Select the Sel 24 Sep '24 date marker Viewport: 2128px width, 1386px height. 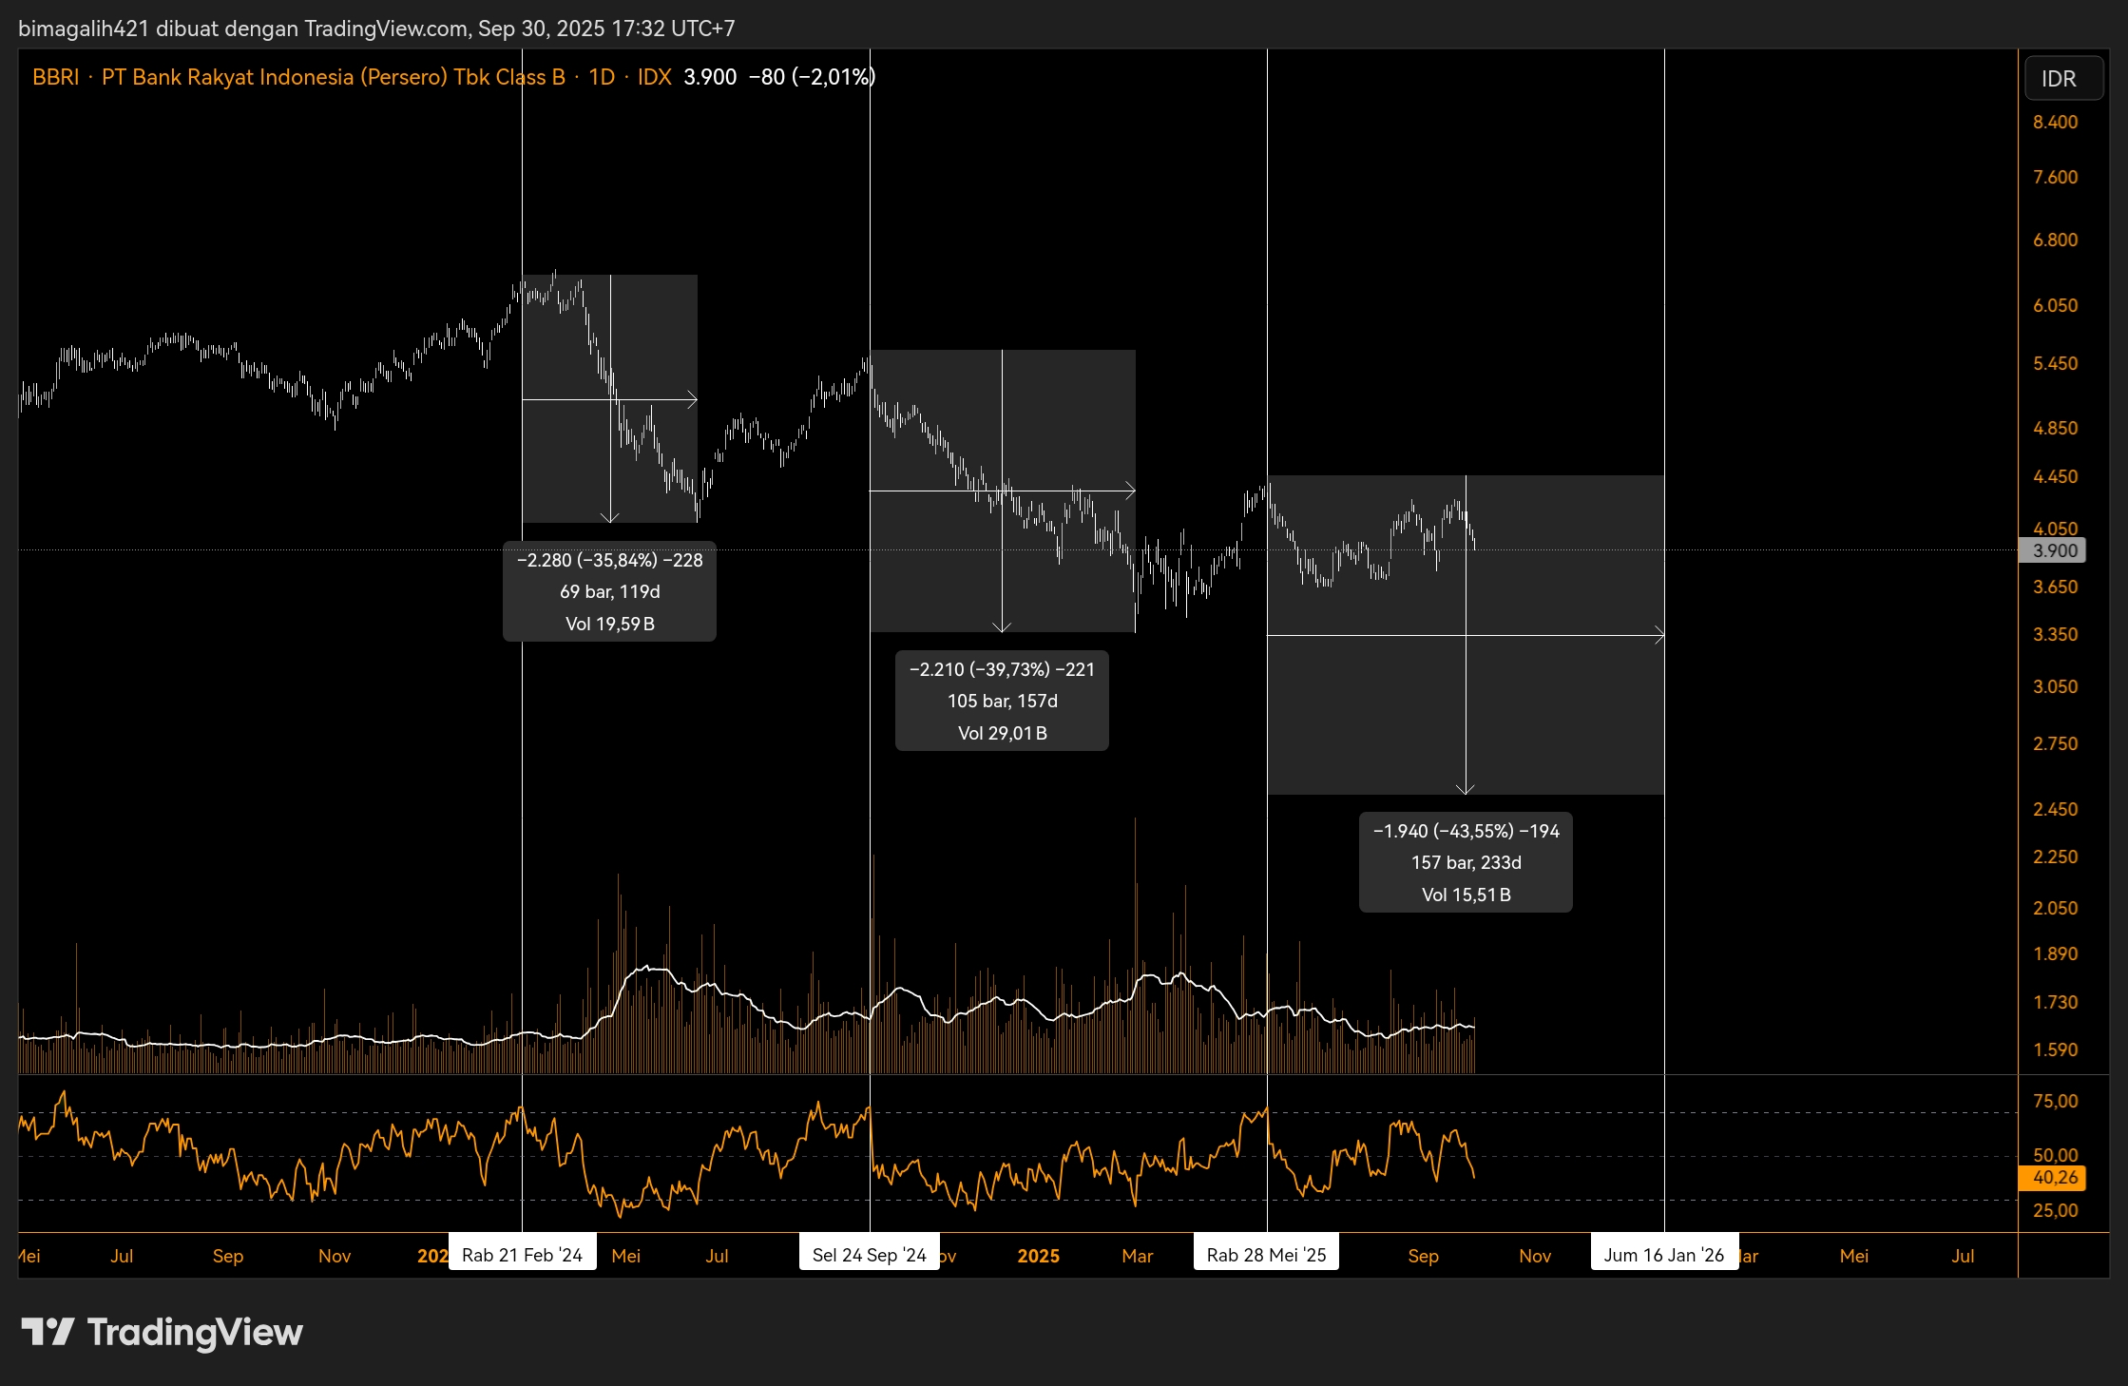869,1253
